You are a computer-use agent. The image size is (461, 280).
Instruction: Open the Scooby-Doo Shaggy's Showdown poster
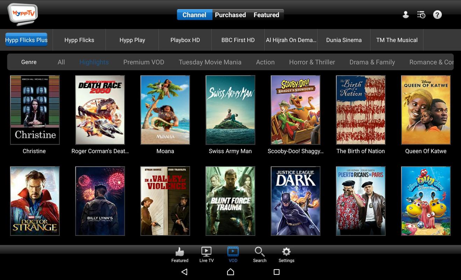295,110
